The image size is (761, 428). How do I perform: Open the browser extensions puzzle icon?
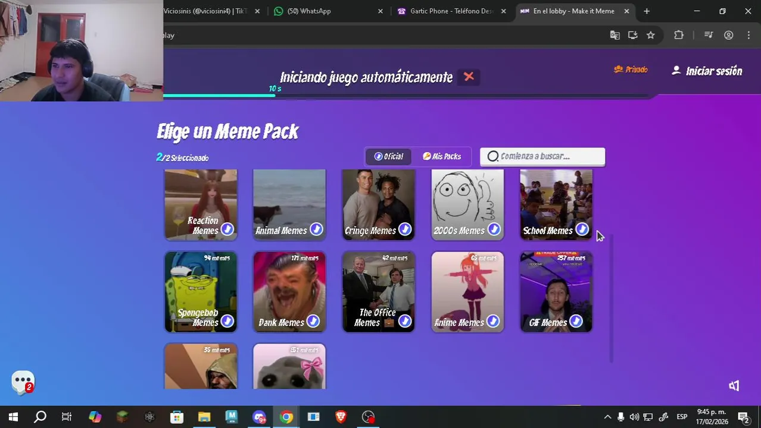tap(679, 35)
